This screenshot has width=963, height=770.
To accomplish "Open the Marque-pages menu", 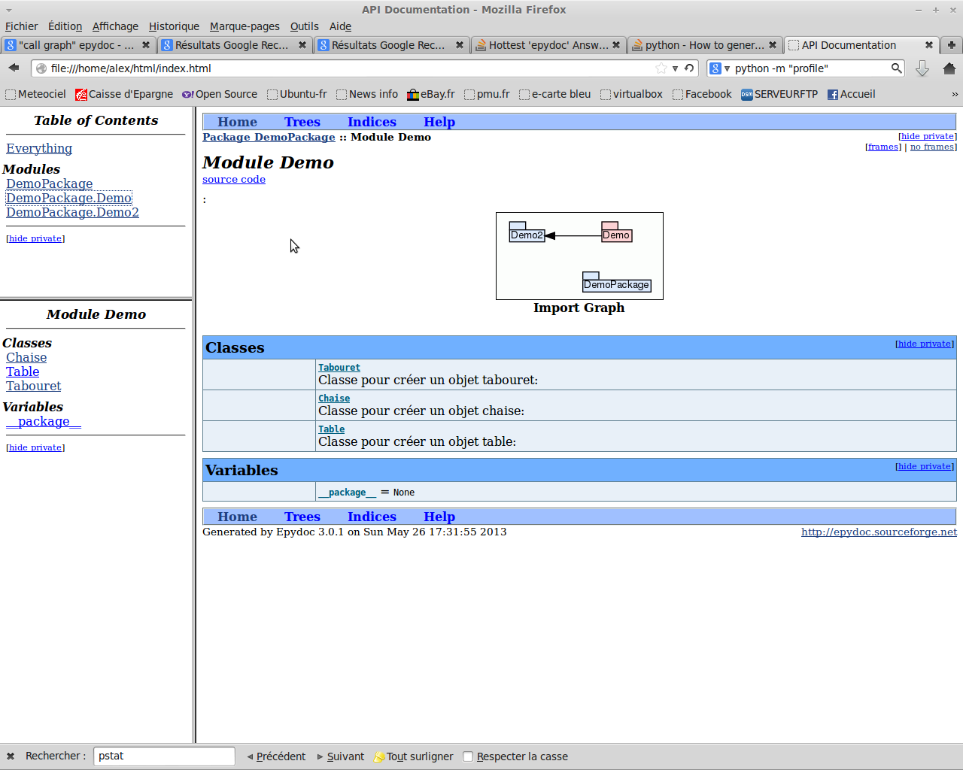I will [x=245, y=26].
